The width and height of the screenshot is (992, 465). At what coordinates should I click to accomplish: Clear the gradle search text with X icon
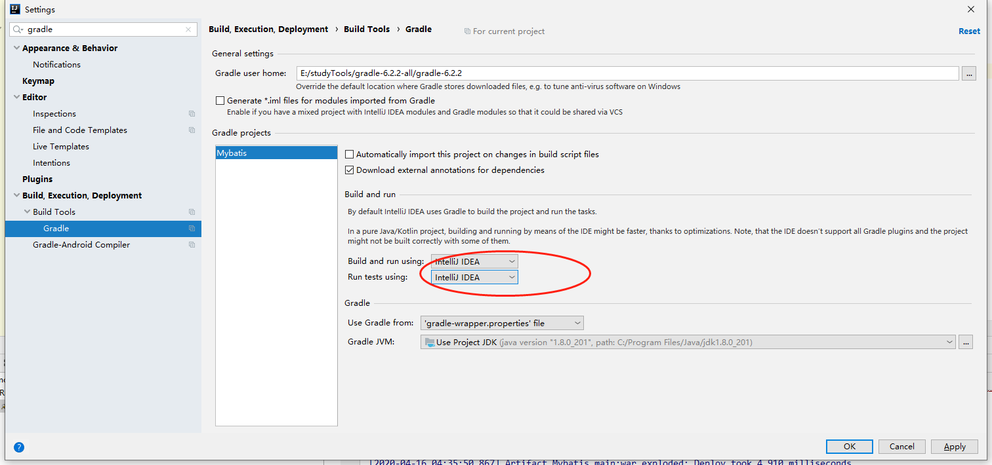point(188,29)
